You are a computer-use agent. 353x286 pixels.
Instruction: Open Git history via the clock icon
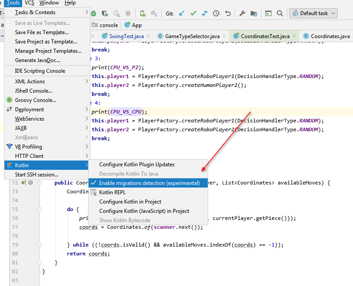(216, 13)
